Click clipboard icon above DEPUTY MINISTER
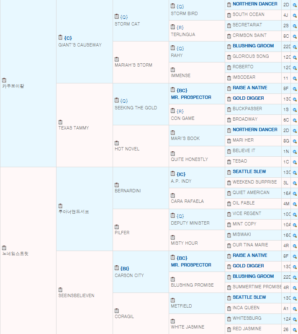298x334 pixels. [x=173, y=215]
